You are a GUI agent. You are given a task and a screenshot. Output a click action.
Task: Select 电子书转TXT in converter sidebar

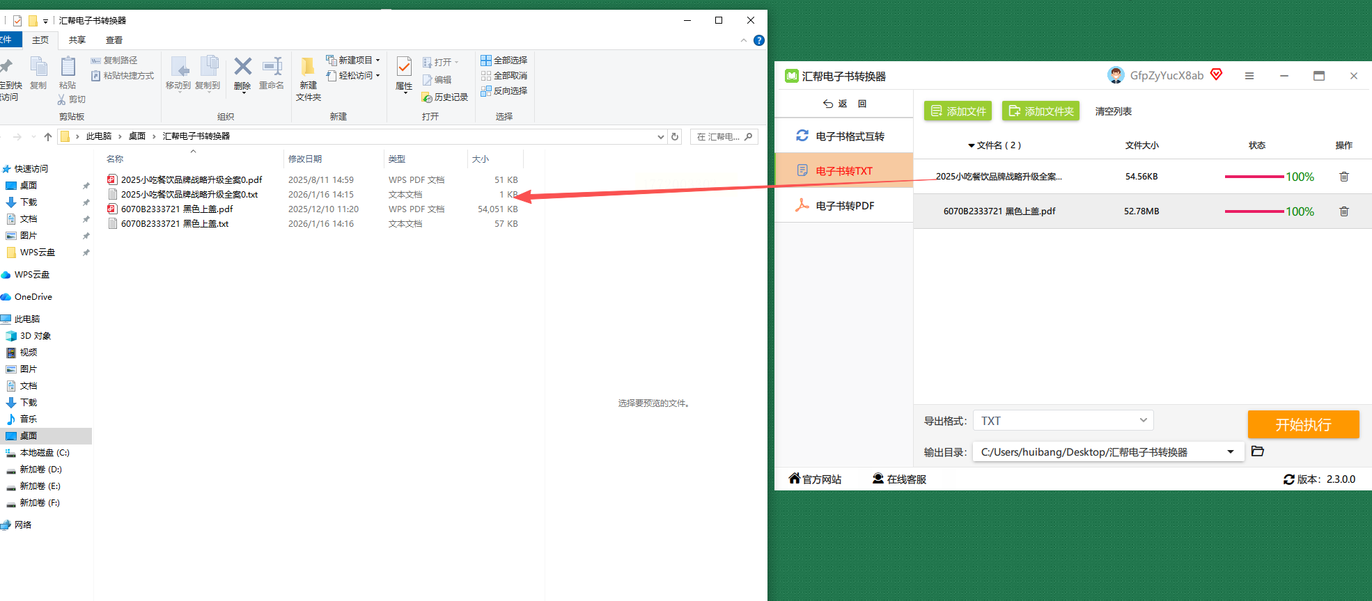point(844,170)
